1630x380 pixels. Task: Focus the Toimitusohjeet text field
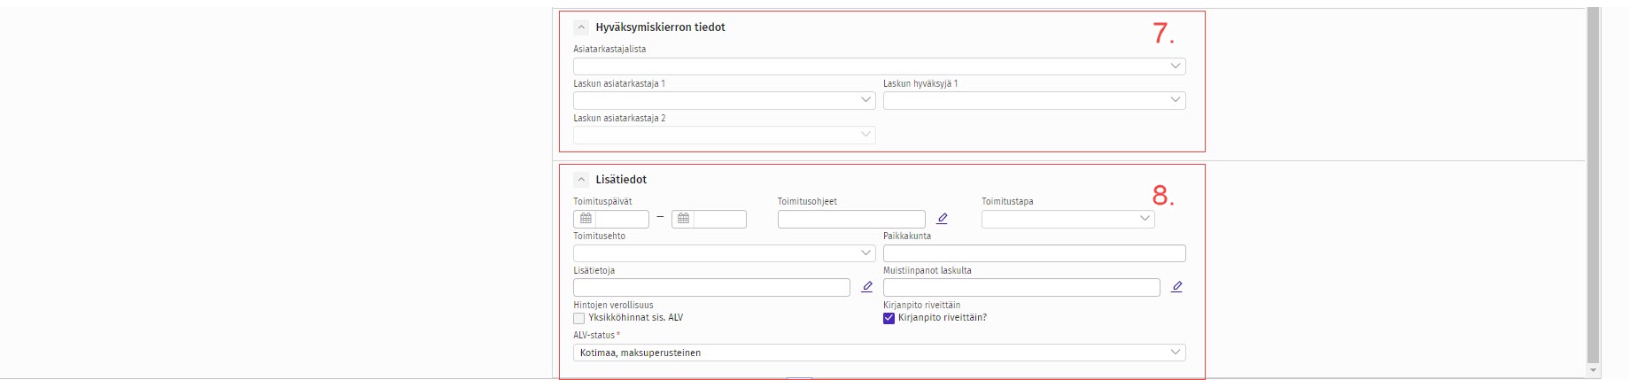click(x=850, y=219)
